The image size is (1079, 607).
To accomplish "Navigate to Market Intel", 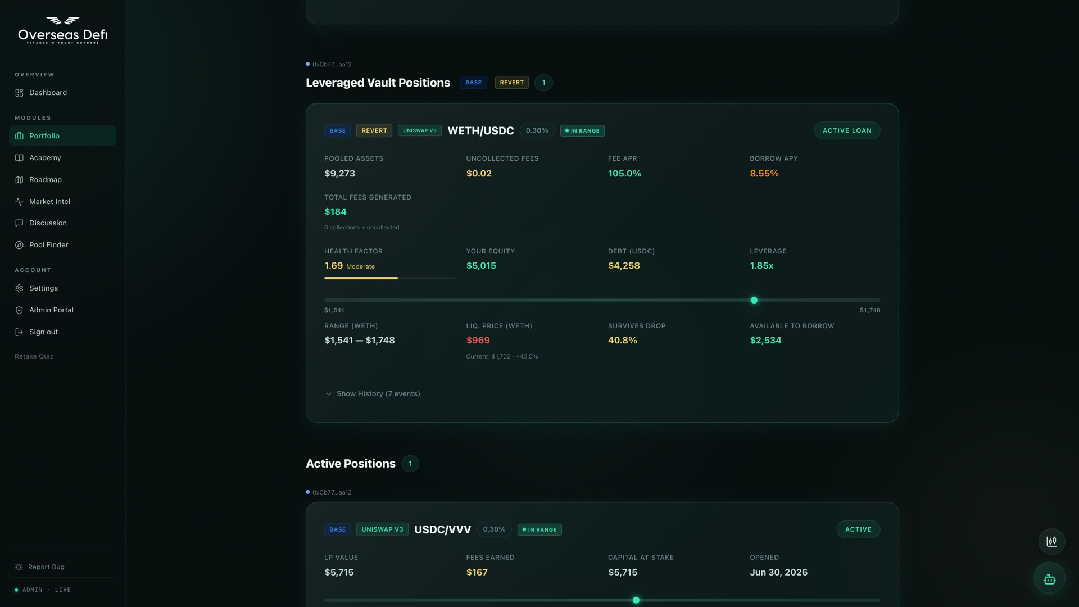I will 62,202.
